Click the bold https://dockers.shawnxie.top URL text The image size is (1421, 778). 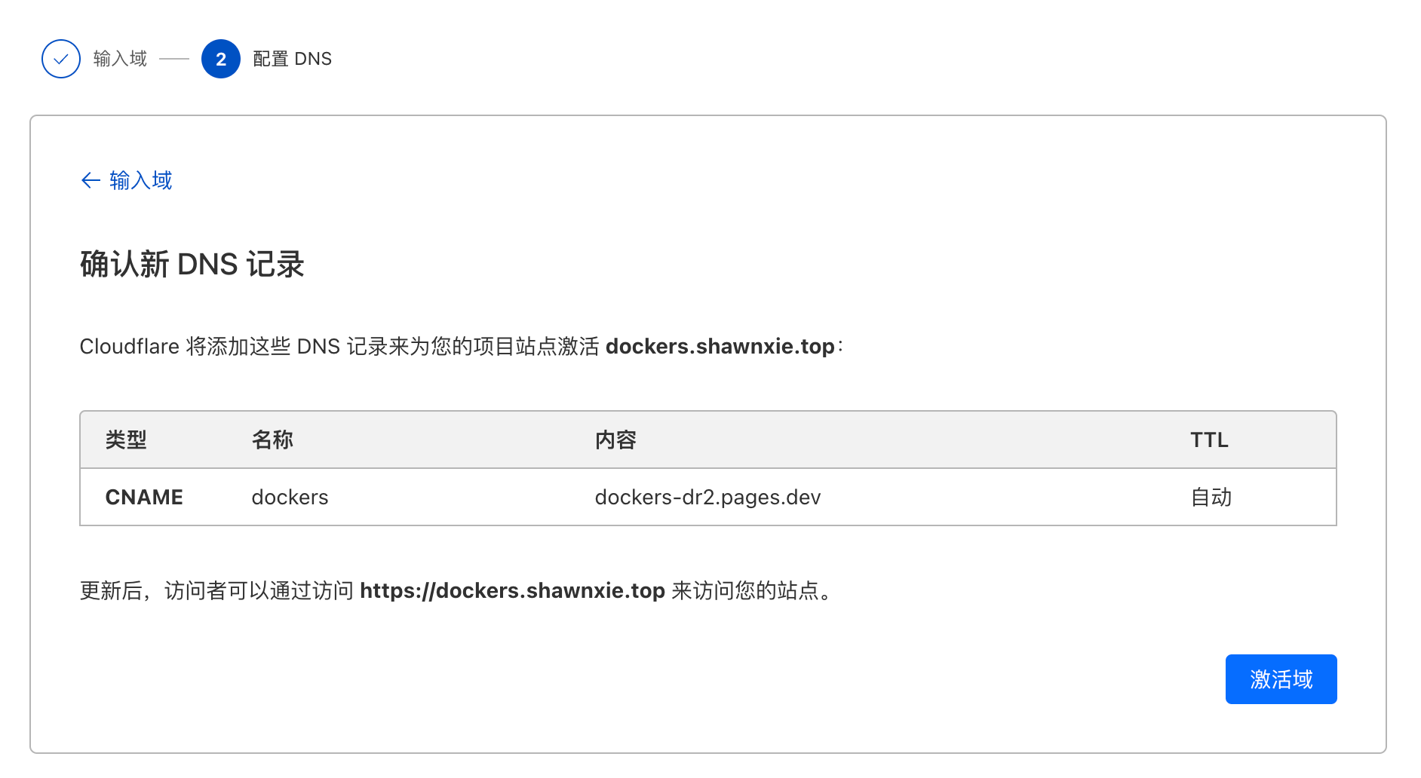[512, 590]
